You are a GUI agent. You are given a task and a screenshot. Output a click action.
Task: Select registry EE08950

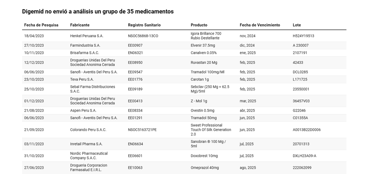pos(135,62)
